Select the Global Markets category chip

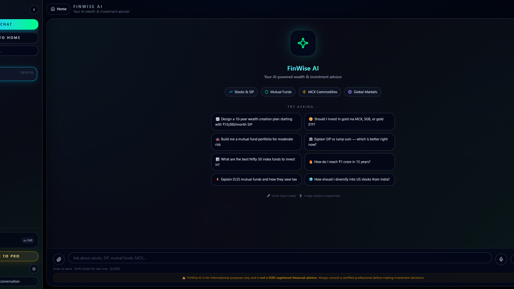tap(362, 92)
